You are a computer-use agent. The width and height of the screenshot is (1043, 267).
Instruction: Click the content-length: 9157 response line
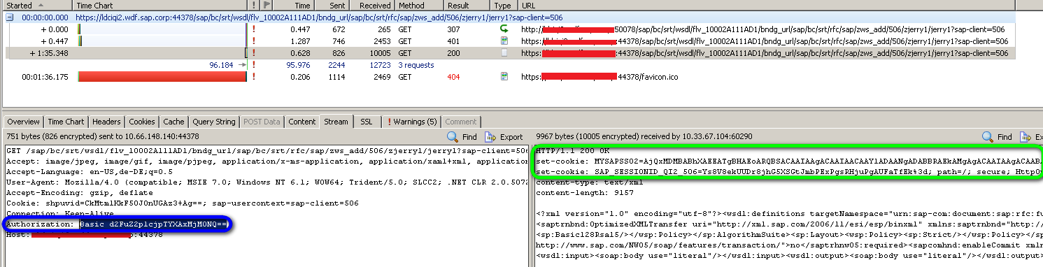pyautogui.click(x=584, y=192)
